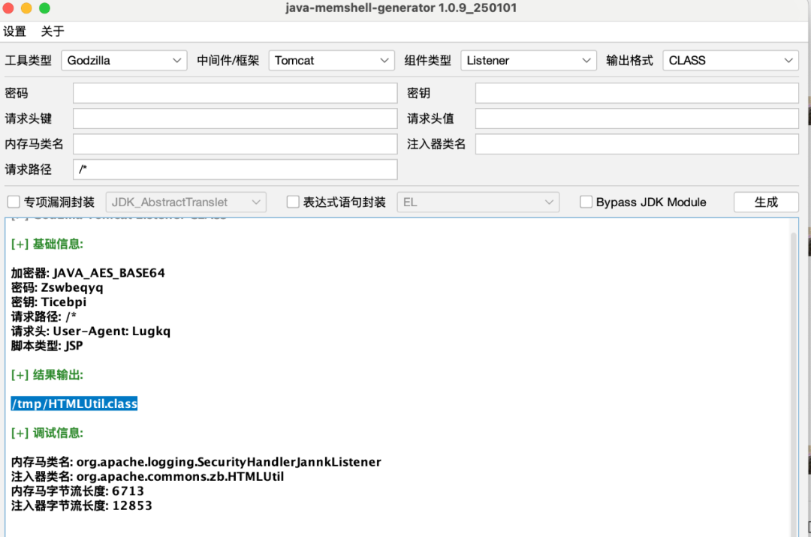Click the [+] 结果输出 heading
Viewport: 811px width, 537px height.
[47, 375]
